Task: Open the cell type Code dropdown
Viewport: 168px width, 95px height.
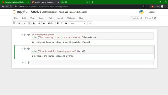Action: (78, 23)
